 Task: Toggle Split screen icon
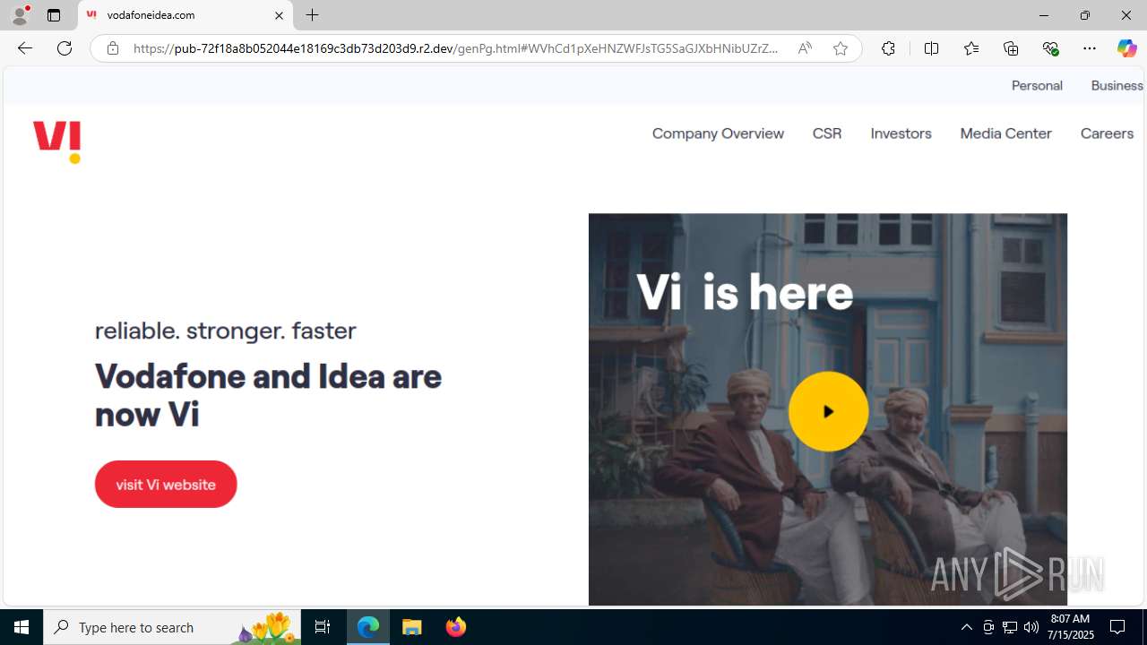point(931,48)
